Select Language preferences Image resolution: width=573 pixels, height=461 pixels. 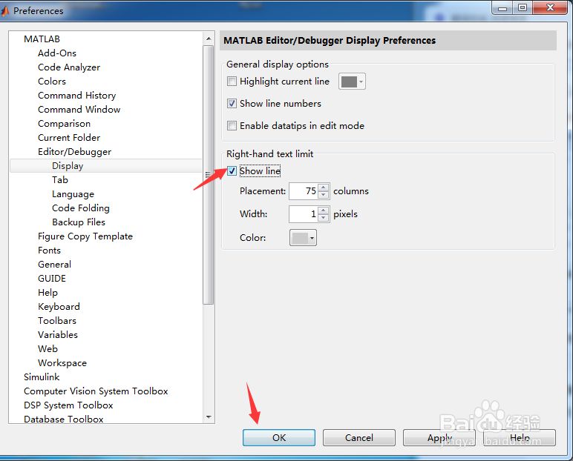[x=73, y=194]
